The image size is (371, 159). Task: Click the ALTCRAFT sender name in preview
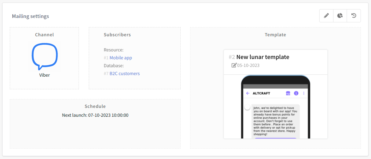[261, 93]
